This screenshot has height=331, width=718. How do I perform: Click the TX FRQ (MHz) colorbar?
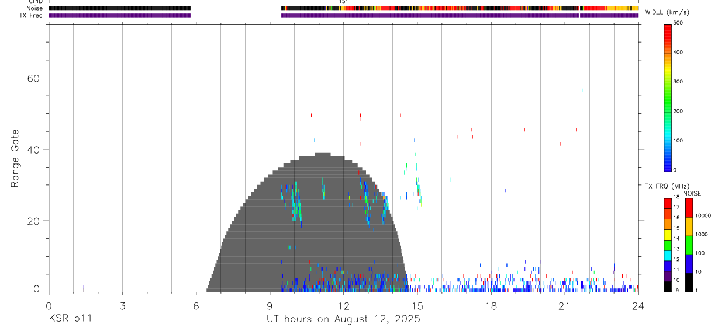[x=668, y=245]
